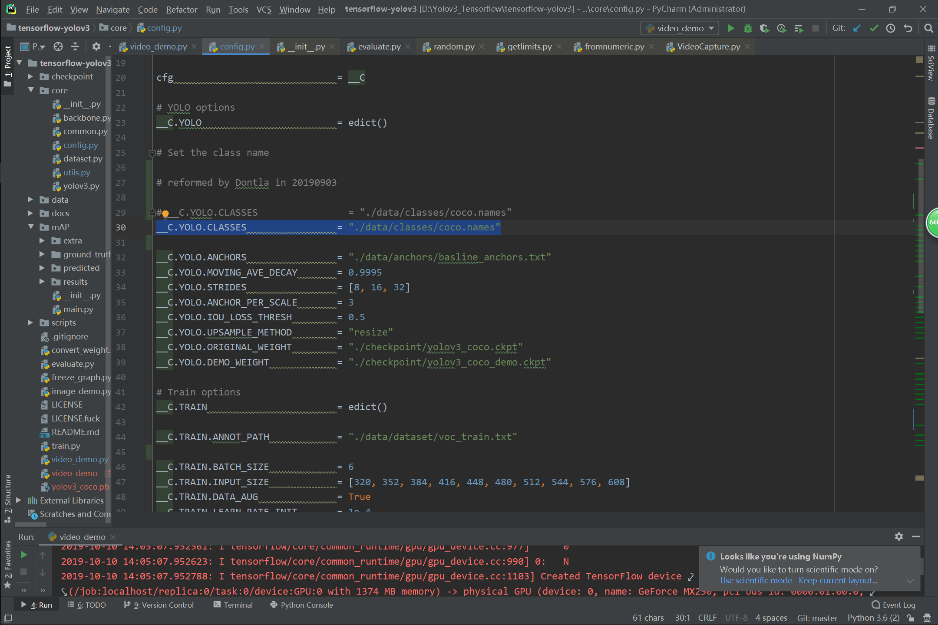Image resolution: width=938 pixels, height=625 pixels.
Task: Click Keep current layout link
Action: [838, 580]
